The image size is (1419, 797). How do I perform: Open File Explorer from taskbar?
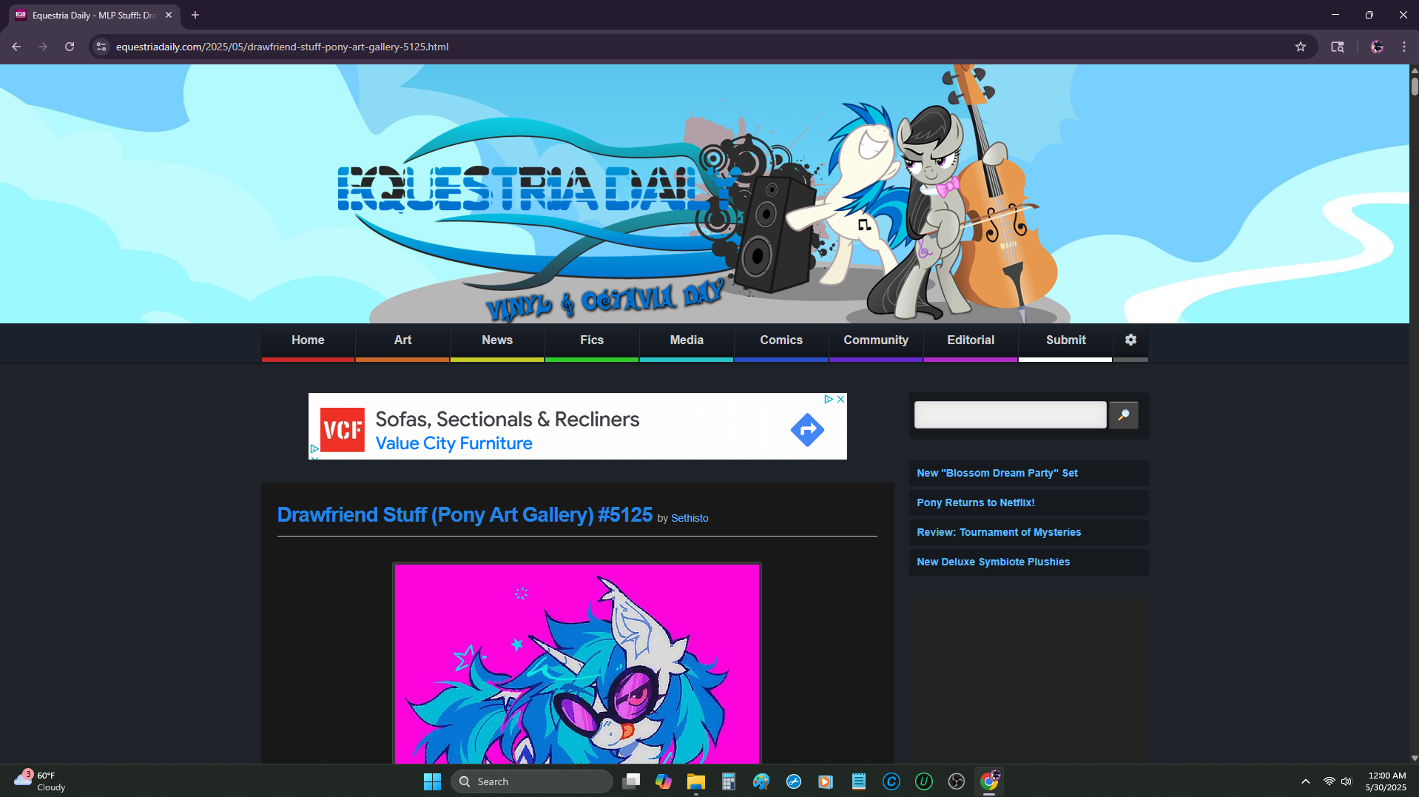pyautogui.click(x=696, y=781)
